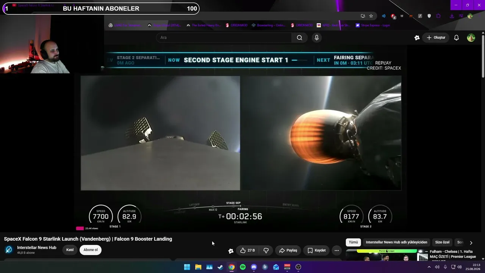Click the Oluştur create button

(436, 38)
